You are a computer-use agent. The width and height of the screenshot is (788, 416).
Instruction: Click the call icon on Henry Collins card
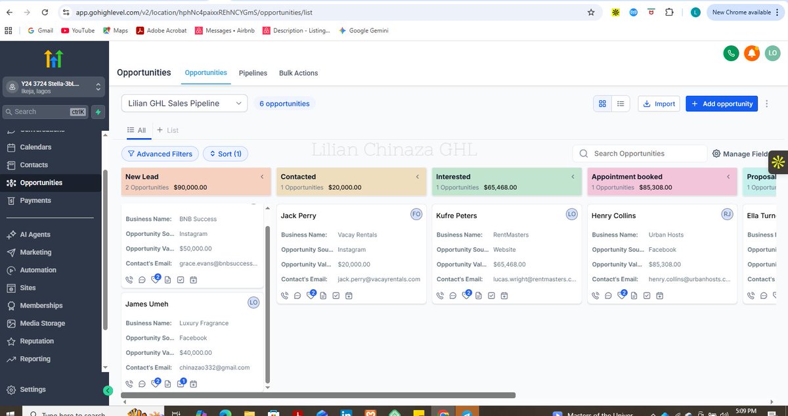pyautogui.click(x=596, y=295)
